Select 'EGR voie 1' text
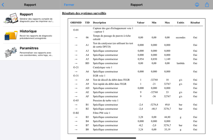Screen dimensions: 213x140 point(99,76)
